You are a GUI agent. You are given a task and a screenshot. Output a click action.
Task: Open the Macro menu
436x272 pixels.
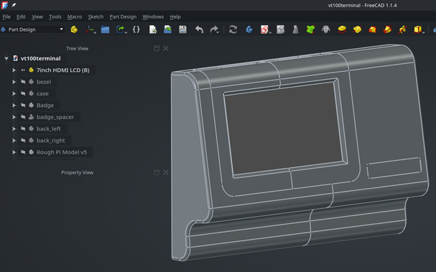[x=75, y=17]
